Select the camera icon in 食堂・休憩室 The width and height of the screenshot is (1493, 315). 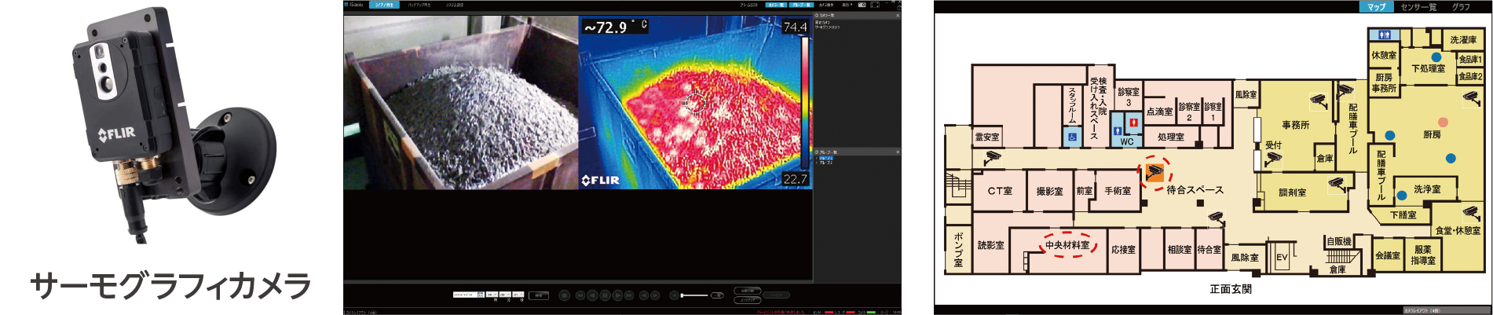(x=1469, y=213)
